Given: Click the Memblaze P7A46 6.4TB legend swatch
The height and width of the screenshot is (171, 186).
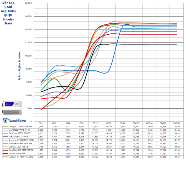Looking at the screenshot, I should 5,130.
